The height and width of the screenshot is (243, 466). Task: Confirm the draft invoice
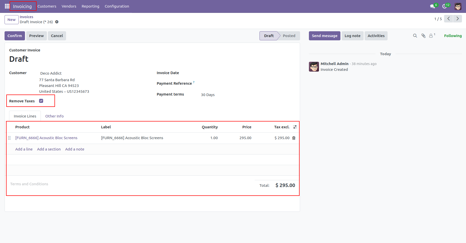click(14, 36)
